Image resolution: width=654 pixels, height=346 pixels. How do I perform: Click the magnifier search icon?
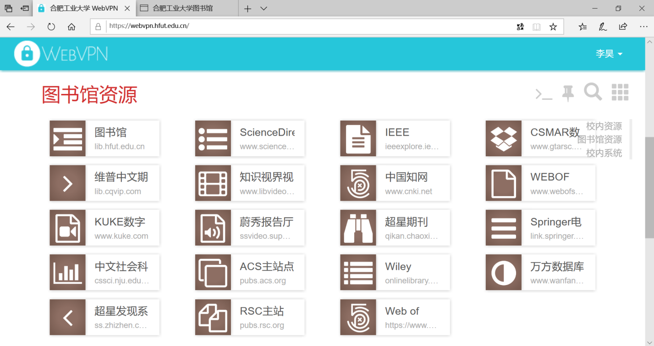(593, 92)
